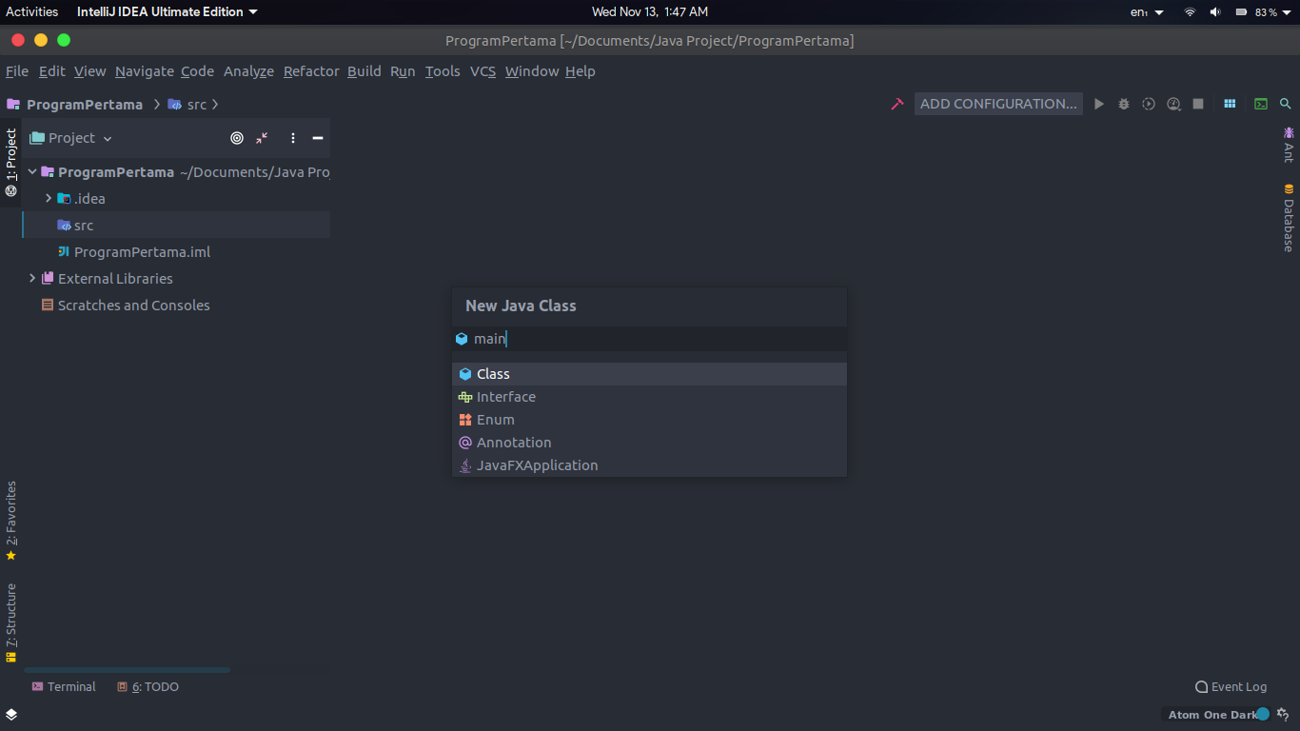1300x731 pixels.
Task: Open the clock and calendar panel
Action: [650, 12]
